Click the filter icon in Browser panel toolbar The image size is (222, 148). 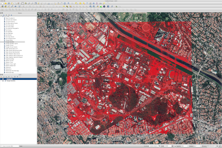(x=6, y=15)
